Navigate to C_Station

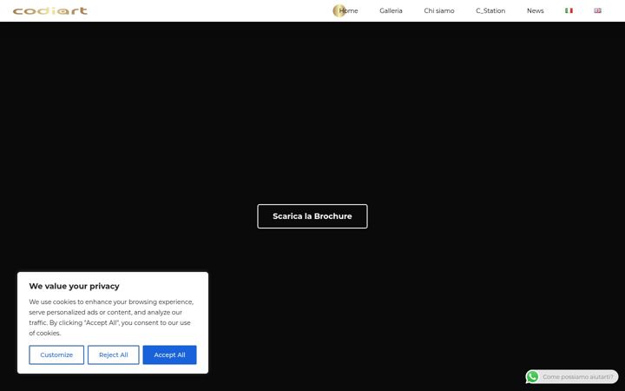[x=490, y=10]
